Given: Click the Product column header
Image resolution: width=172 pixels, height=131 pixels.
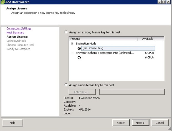Looking at the screenshot, I should click(103, 39).
